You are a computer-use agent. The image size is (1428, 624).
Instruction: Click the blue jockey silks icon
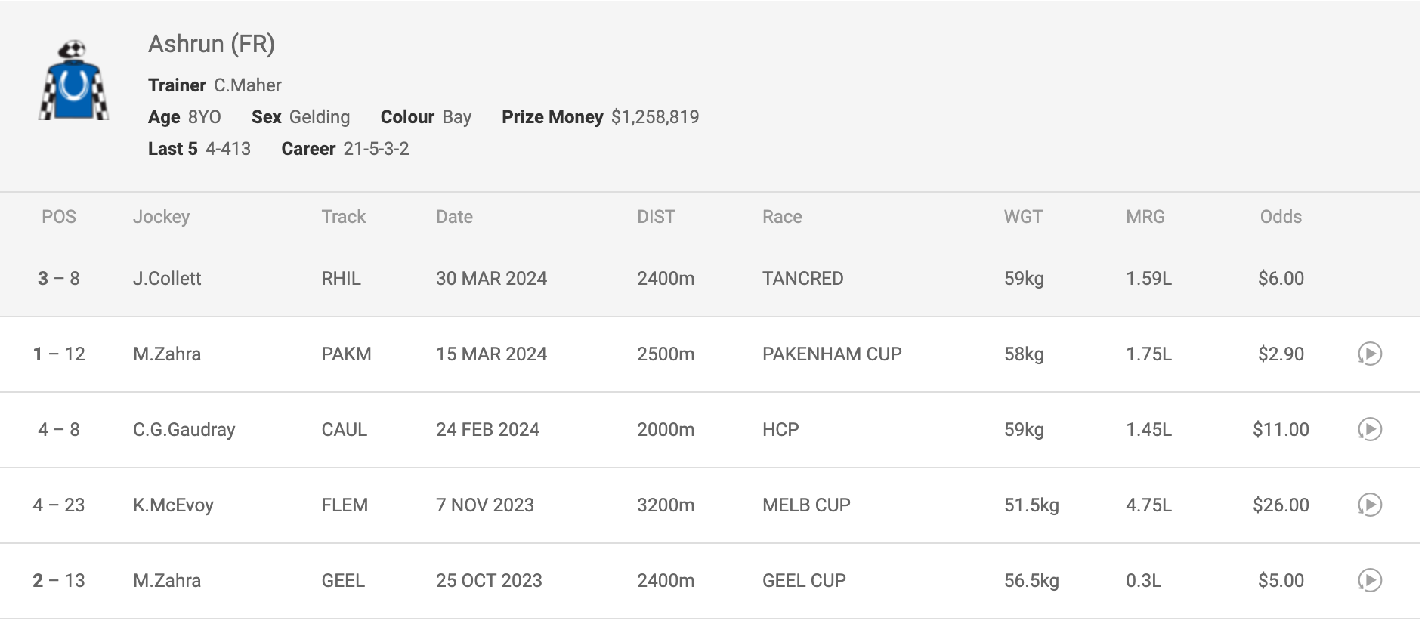click(73, 81)
